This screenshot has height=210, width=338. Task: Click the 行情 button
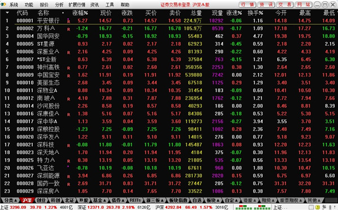click(x=247, y=5)
